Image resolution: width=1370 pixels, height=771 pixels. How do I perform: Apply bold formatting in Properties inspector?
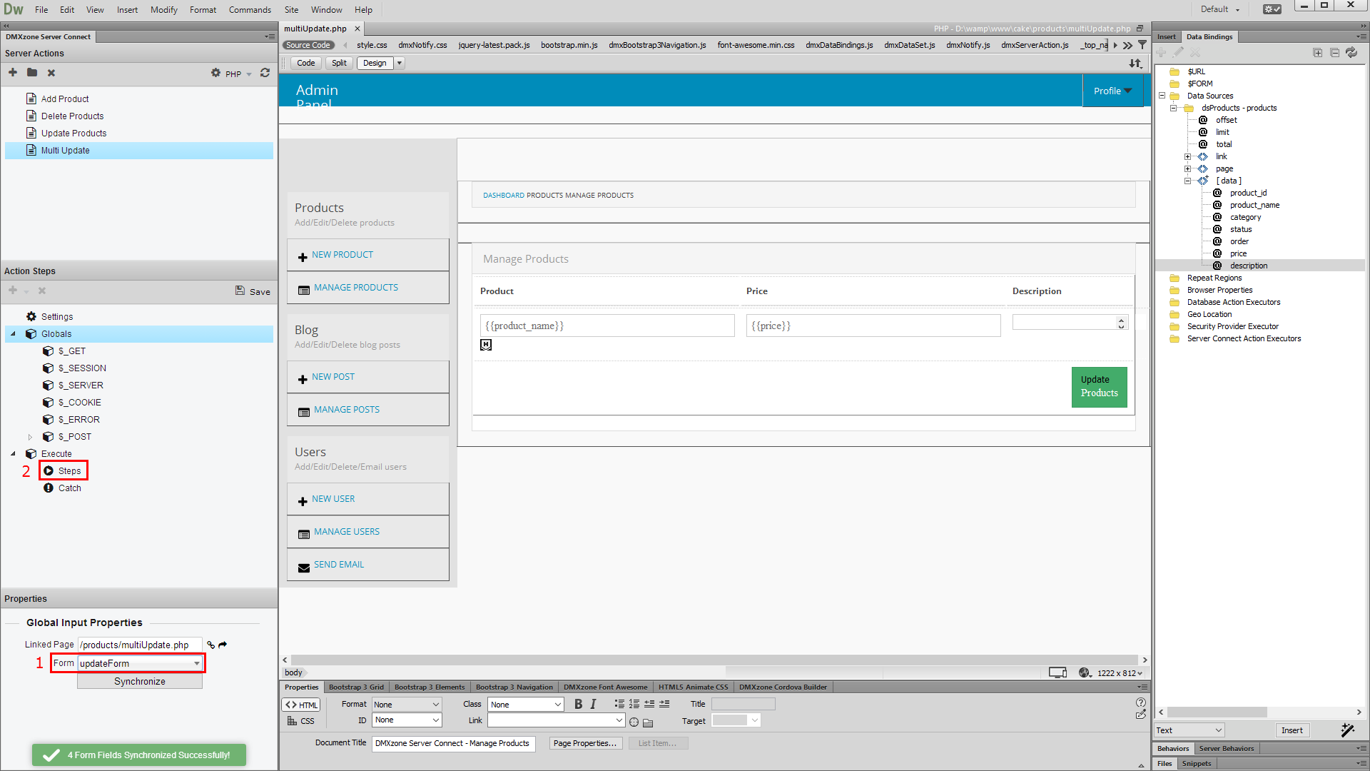point(578,704)
